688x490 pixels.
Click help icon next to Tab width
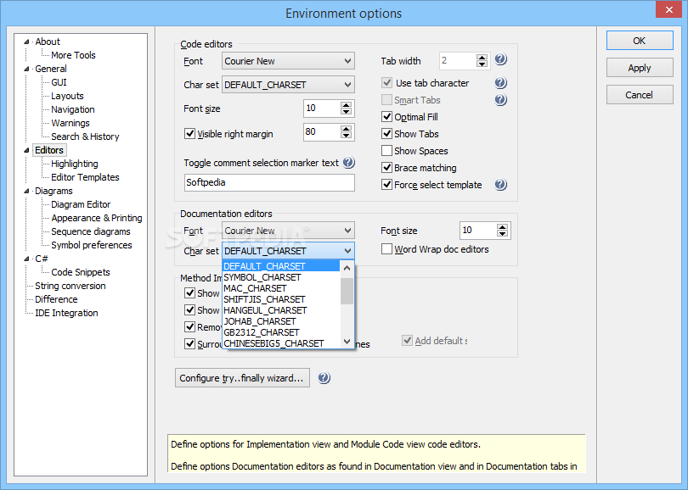(501, 60)
